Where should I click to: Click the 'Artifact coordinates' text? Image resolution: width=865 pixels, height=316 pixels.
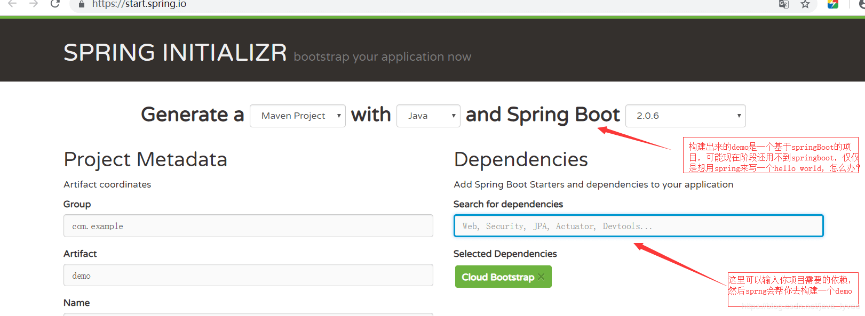click(x=107, y=184)
